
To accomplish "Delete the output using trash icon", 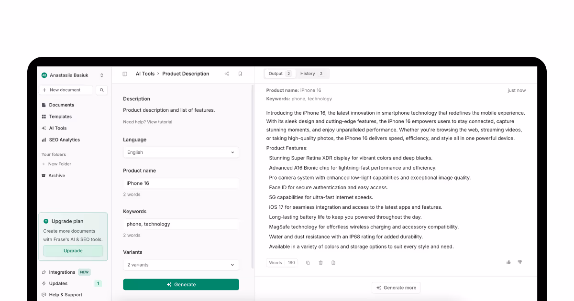I will pos(320,263).
